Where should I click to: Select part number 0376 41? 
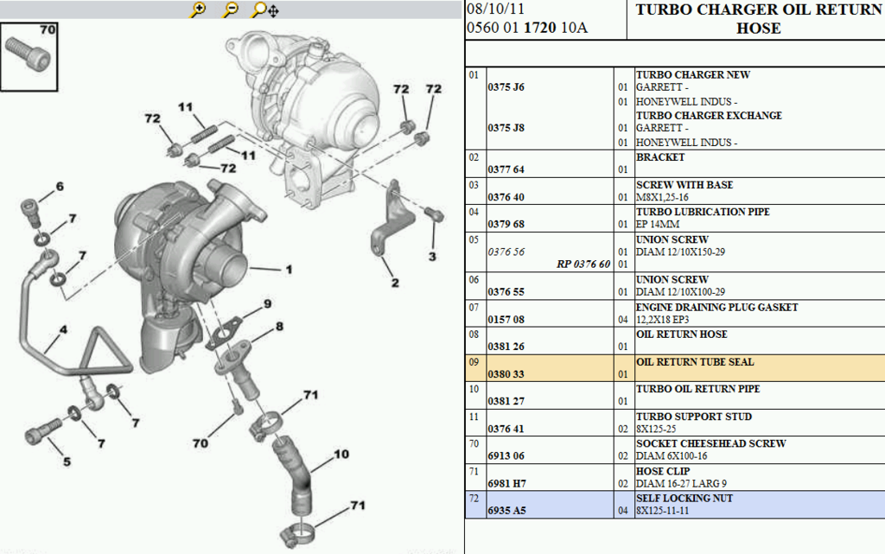[x=506, y=429]
